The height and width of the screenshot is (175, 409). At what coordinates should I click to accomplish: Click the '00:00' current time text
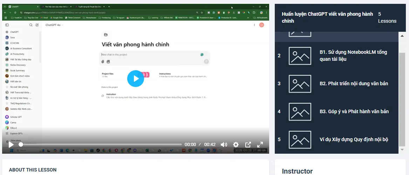click(190, 145)
